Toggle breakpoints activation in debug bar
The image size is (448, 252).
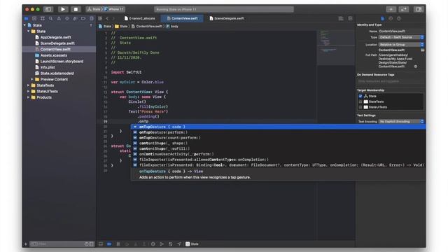(x=109, y=244)
